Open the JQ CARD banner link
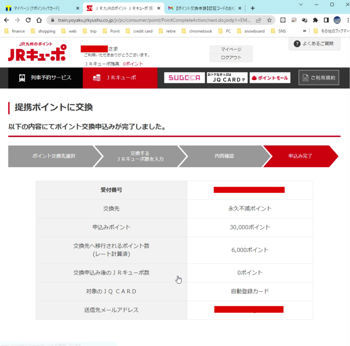The image size is (350, 346). click(227, 78)
